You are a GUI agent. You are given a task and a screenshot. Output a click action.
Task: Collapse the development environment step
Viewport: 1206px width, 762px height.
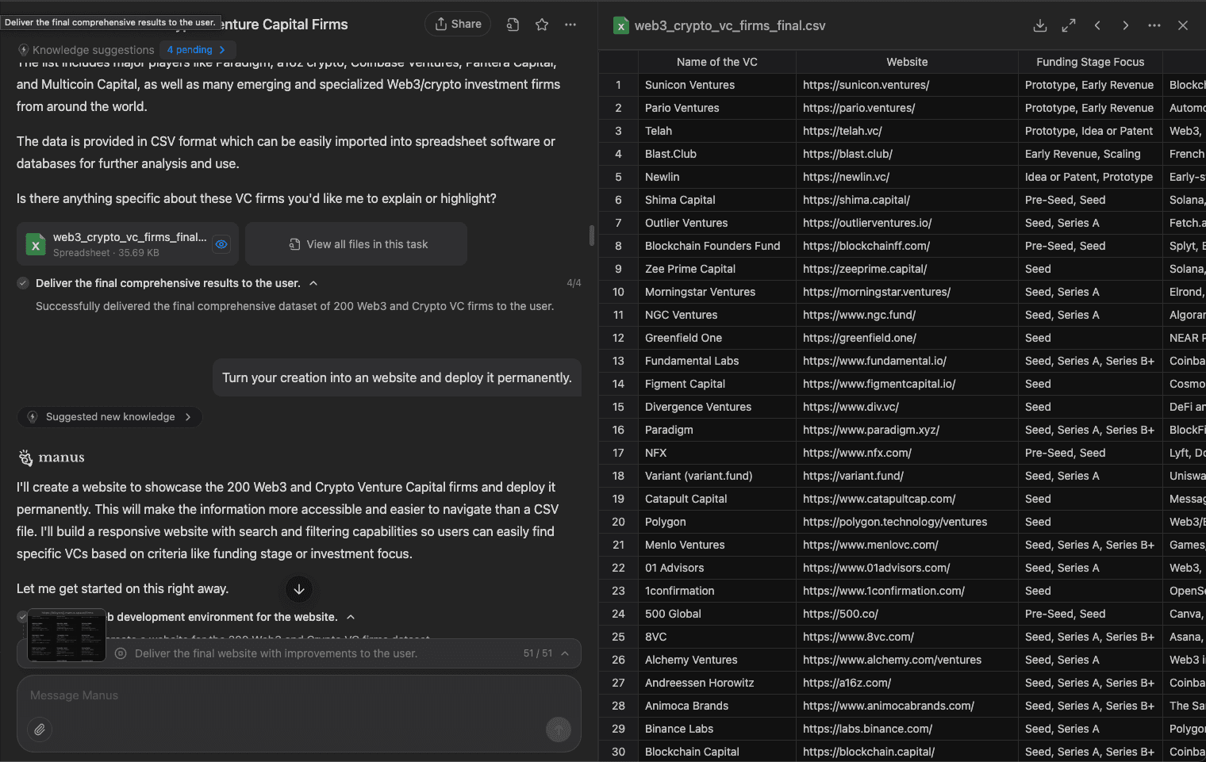tap(351, 617)
